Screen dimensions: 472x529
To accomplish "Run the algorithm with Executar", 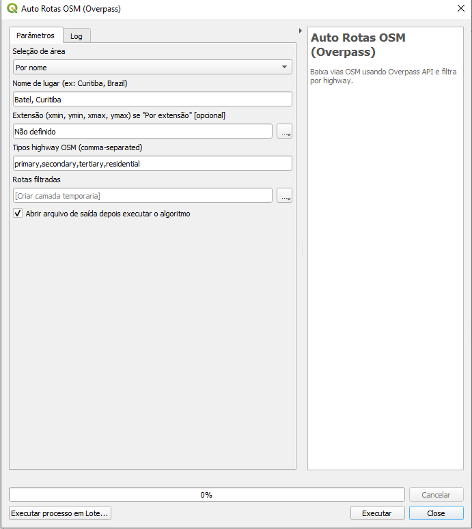I will click(x=377, y=513).
